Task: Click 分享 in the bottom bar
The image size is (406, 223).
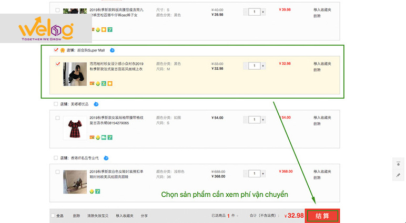Action: pyautogui.click(x=144, y=216)
